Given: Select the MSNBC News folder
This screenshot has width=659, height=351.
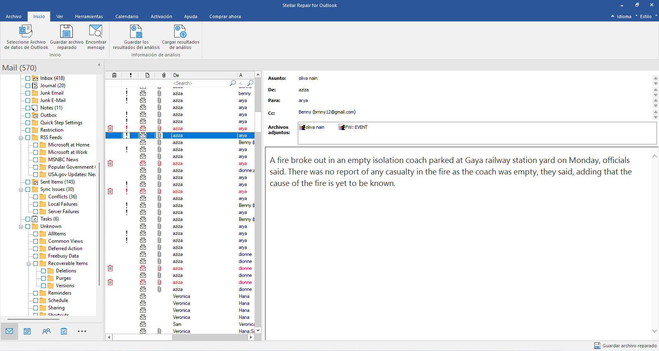Looking at the screenshot, I should (x=63, y=160).
